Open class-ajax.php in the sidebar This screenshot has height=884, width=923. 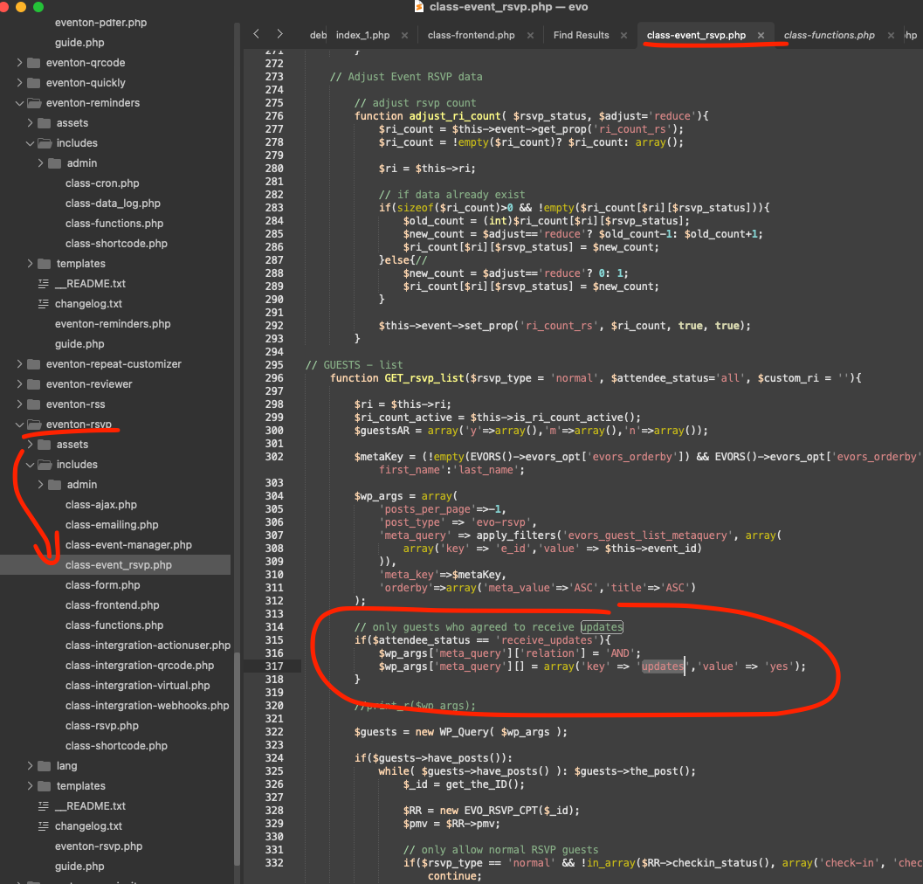pyautogui.click(x=101, y=505)
